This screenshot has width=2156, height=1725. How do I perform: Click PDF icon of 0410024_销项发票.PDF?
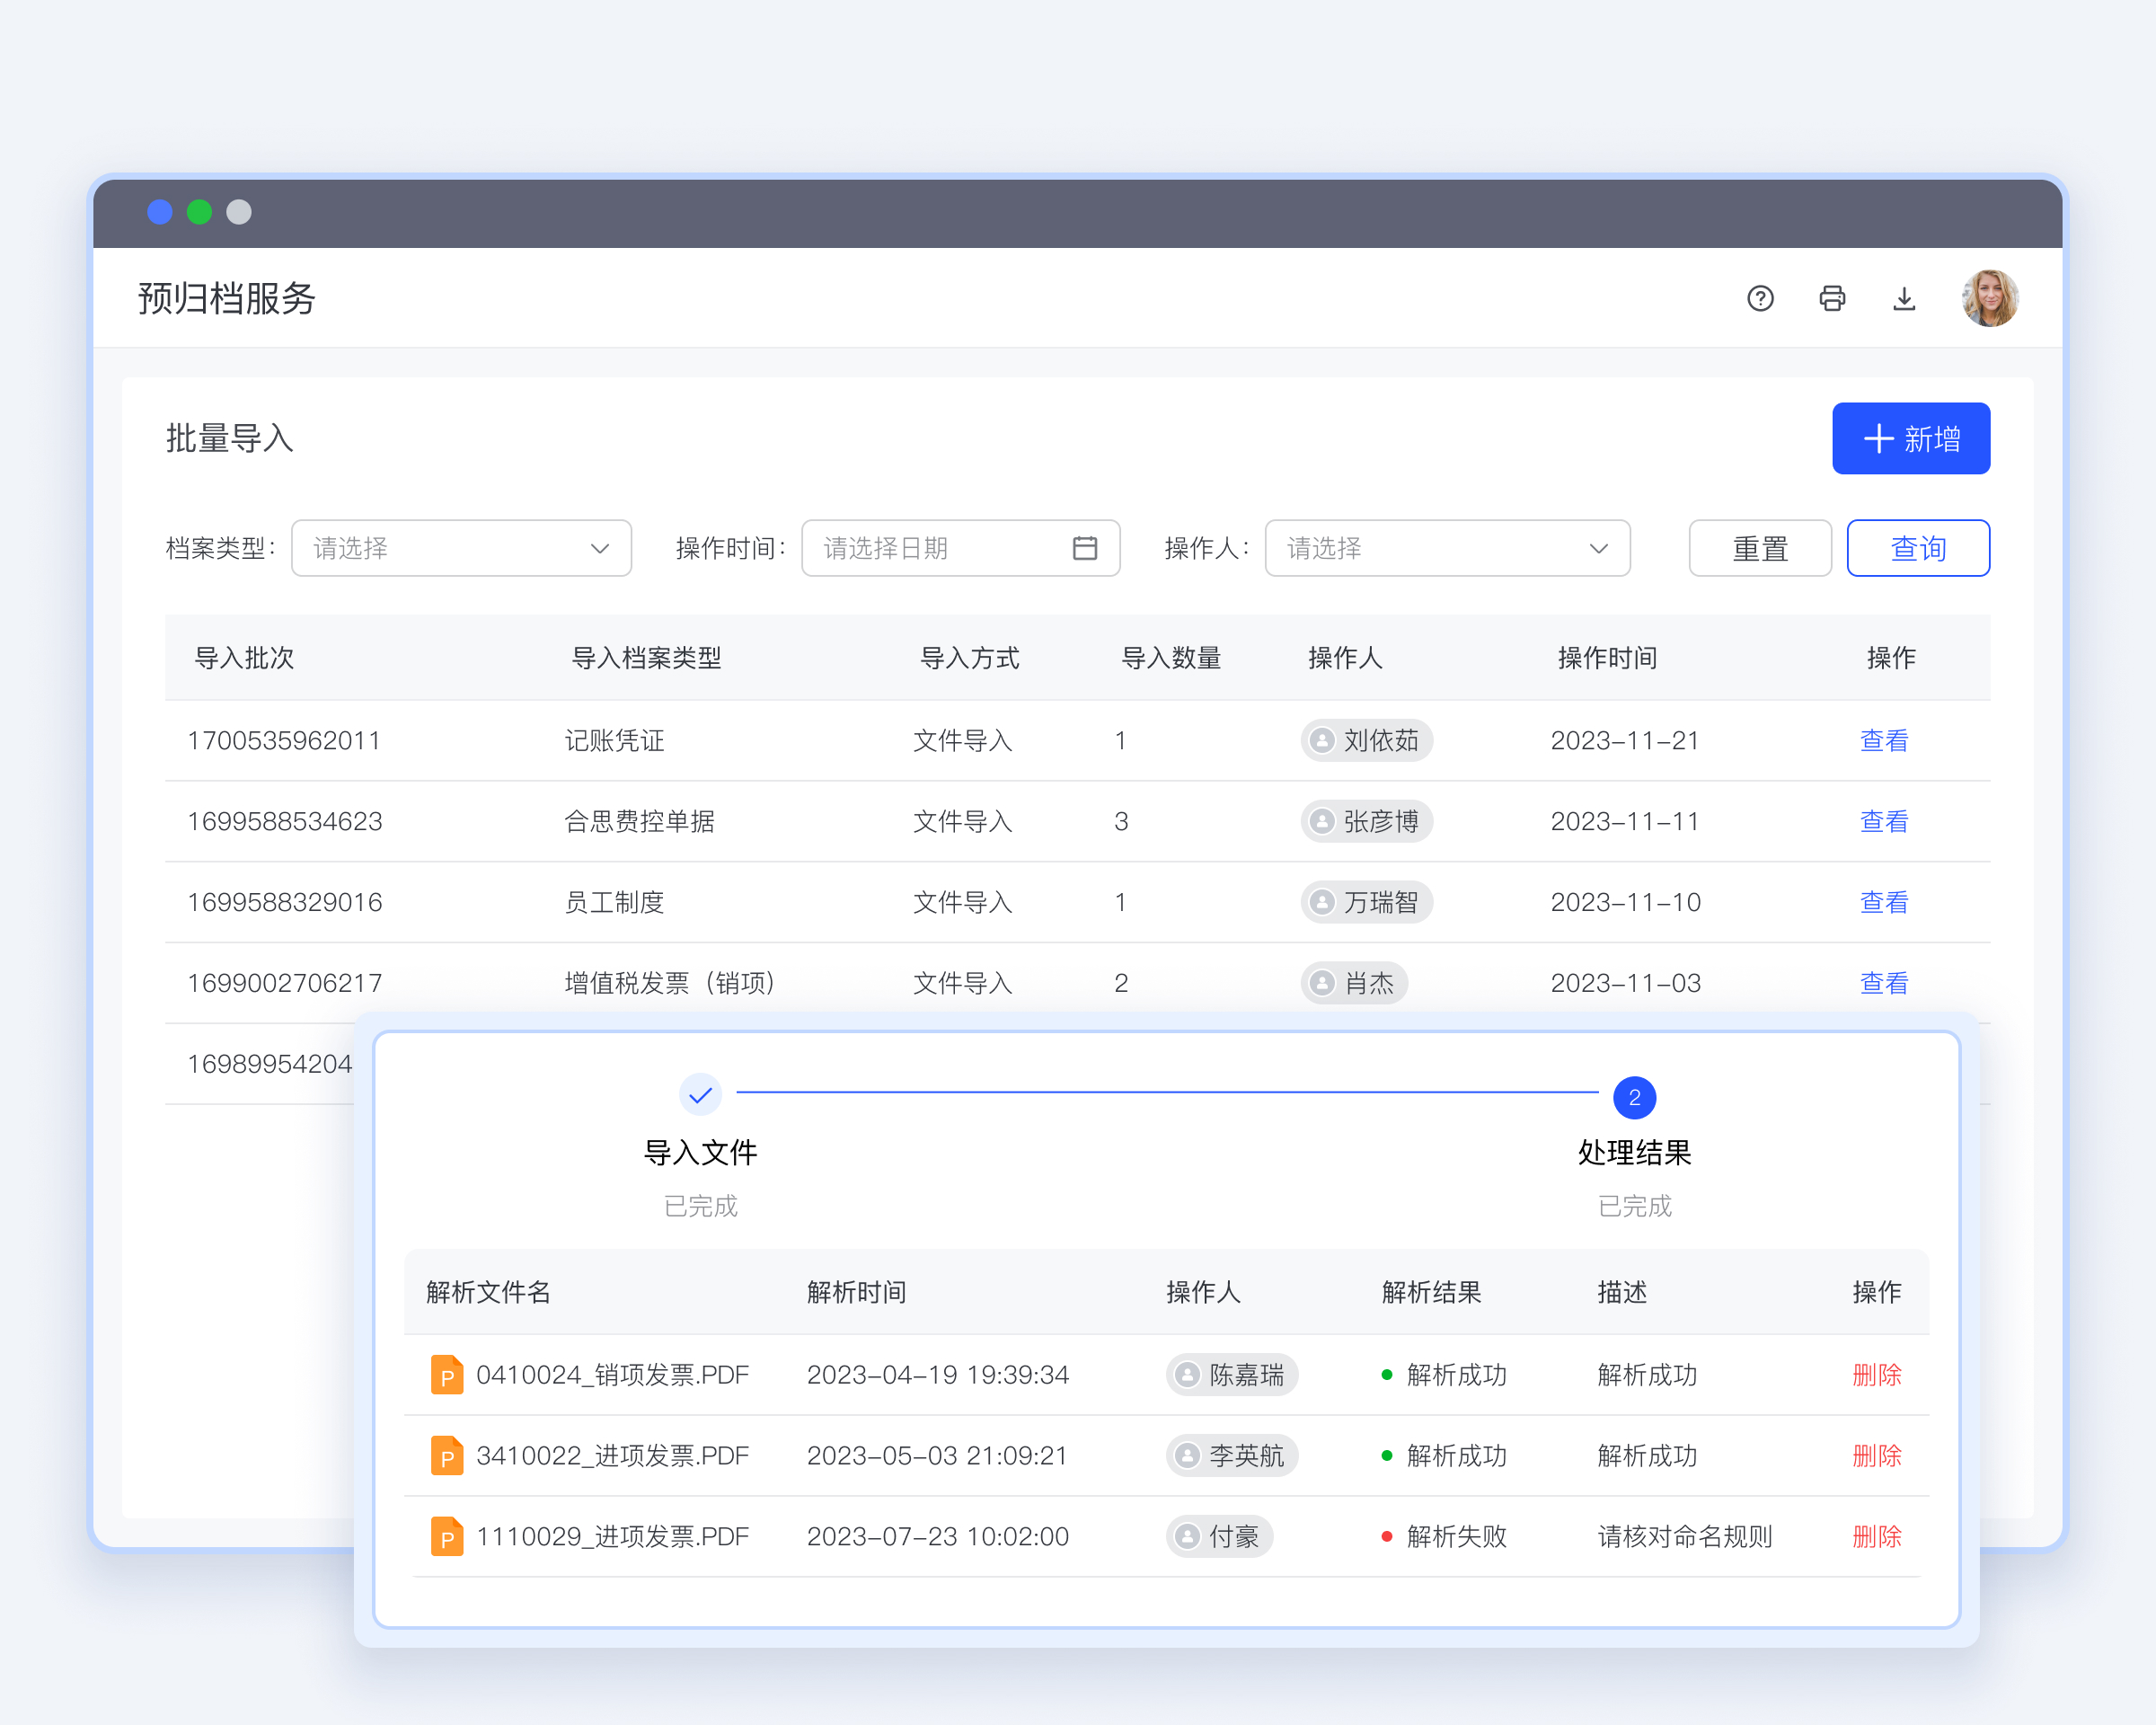tap(446, 1375)
